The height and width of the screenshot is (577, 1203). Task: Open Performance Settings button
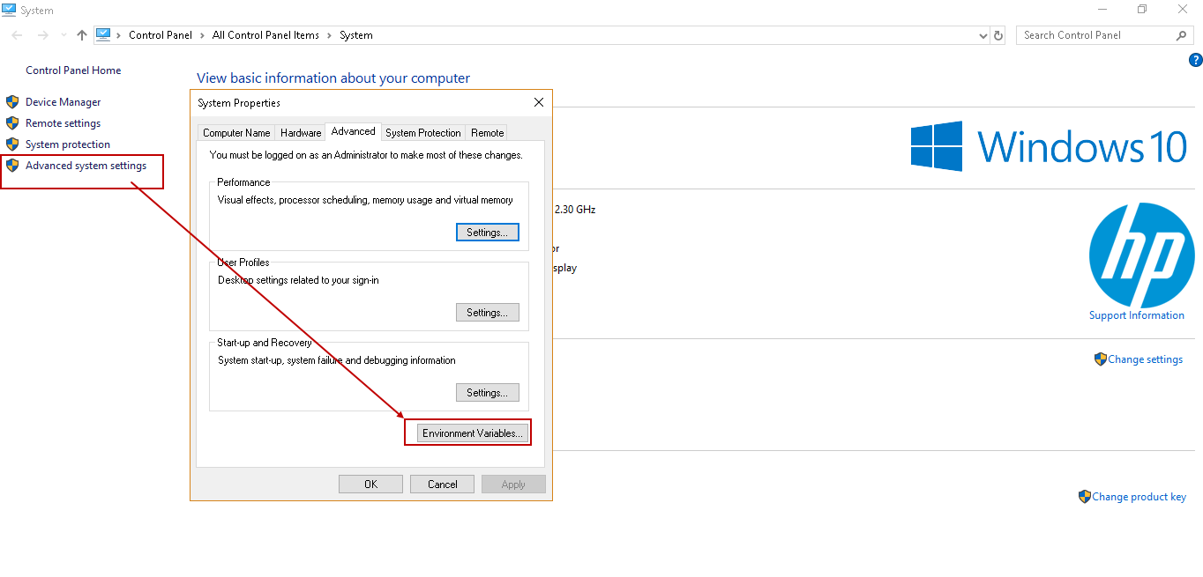487,233
